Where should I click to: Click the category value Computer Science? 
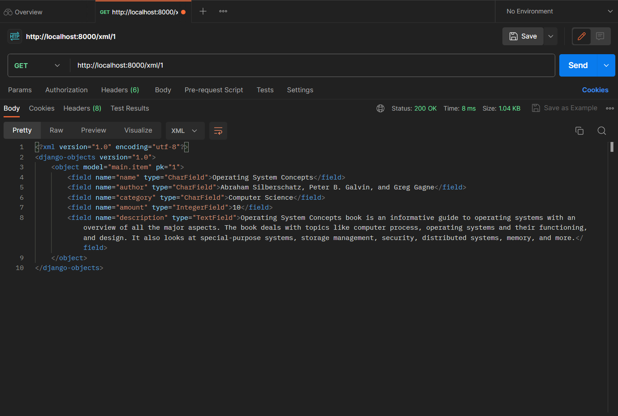point(261,197)
